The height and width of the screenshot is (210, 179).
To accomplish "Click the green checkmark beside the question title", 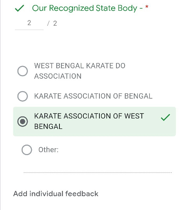I will coord(20,9).
